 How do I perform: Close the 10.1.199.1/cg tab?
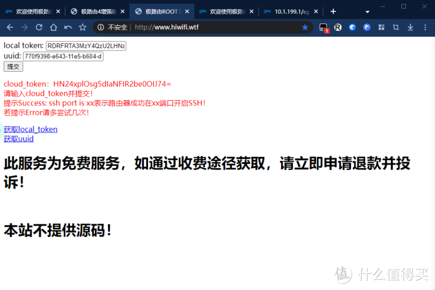click(316, 11)
